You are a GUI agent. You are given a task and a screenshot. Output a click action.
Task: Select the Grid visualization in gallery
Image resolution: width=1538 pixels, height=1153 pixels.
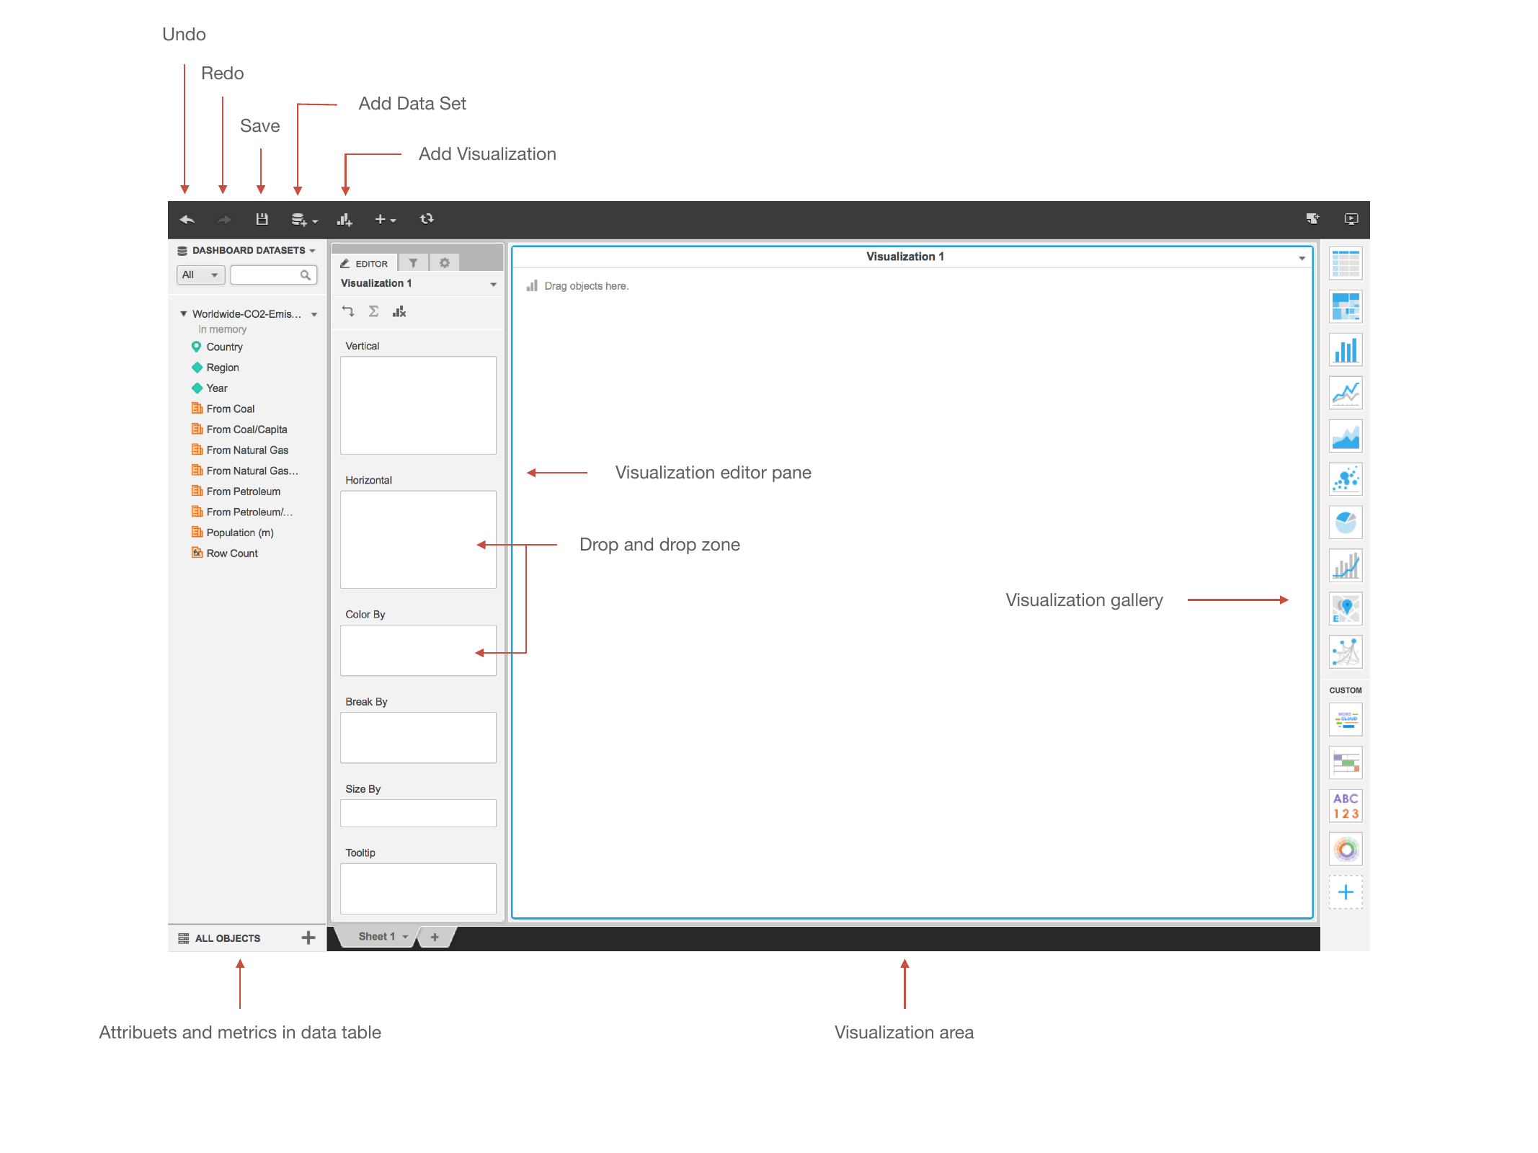[1346, 264]
